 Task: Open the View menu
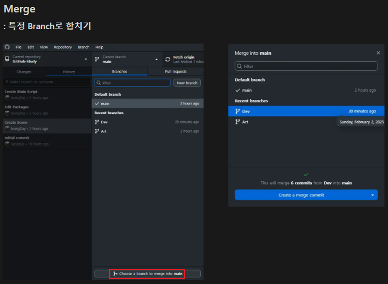click(x=44, y=47)
